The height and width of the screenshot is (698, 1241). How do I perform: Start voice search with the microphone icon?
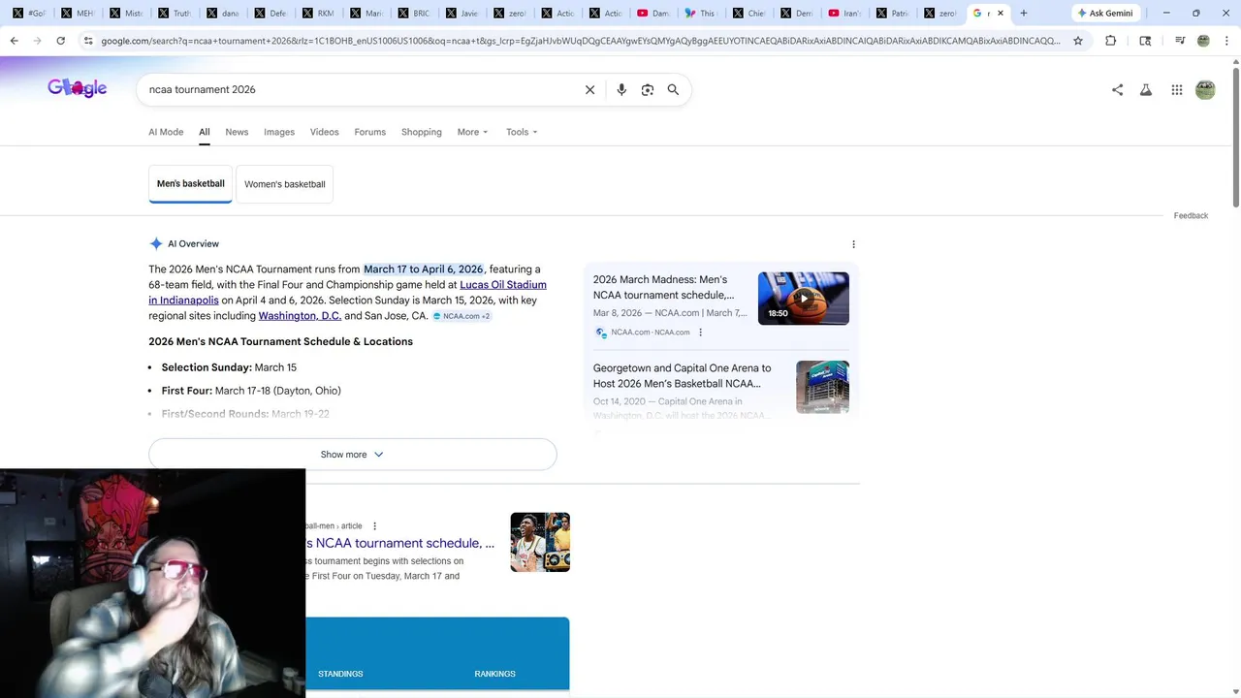coord(621,89)
